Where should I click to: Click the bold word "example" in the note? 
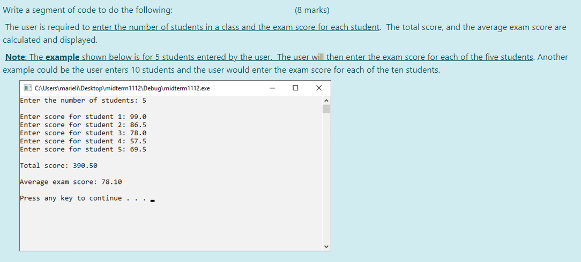(63, 57)
